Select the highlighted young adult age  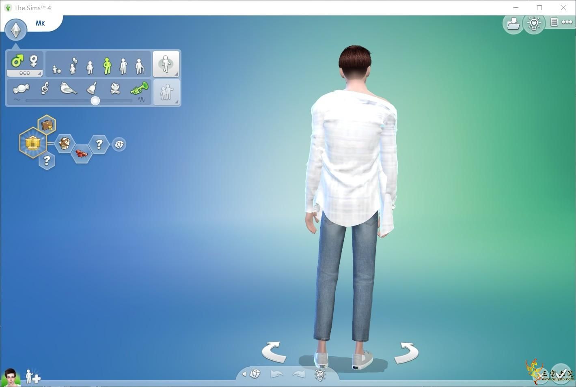107,66
